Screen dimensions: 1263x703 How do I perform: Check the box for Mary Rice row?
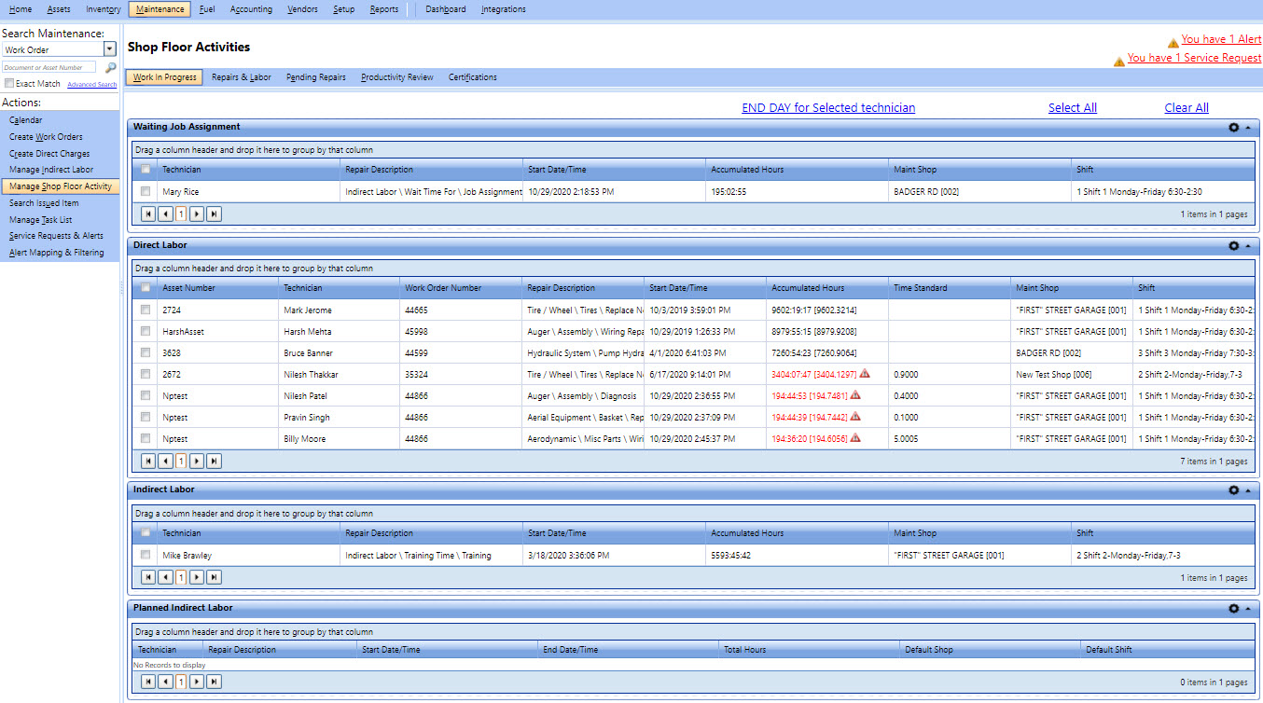pyautogui.click(x=145, y=191)
